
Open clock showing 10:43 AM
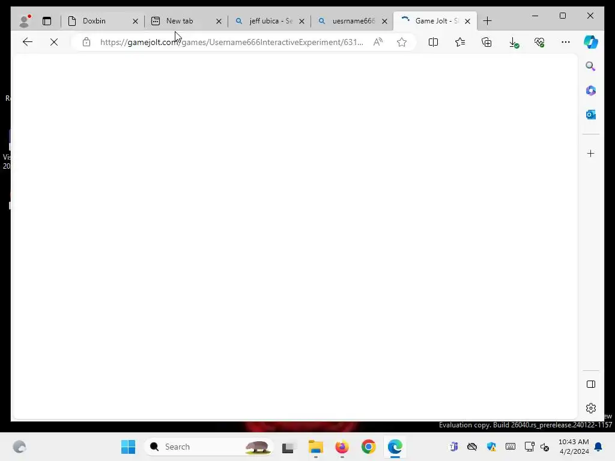pos(574,447)
